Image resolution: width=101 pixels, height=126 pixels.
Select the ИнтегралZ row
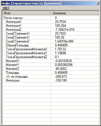(x=51, y=30)
